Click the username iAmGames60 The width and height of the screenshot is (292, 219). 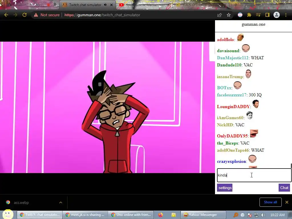tap(230, 118)
